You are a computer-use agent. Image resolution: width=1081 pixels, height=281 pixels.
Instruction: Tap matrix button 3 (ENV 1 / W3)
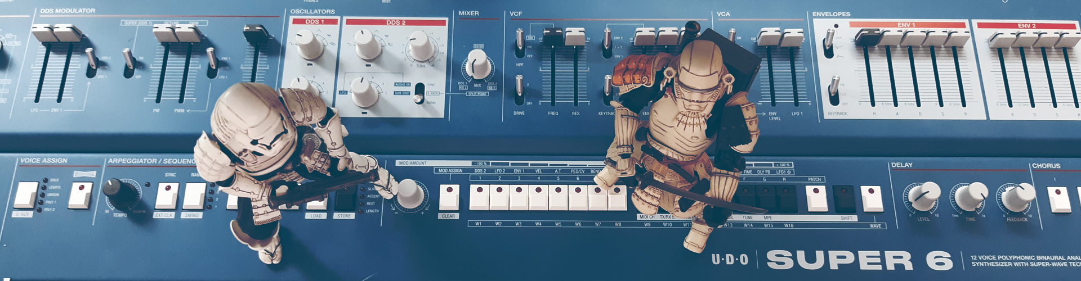519,197
